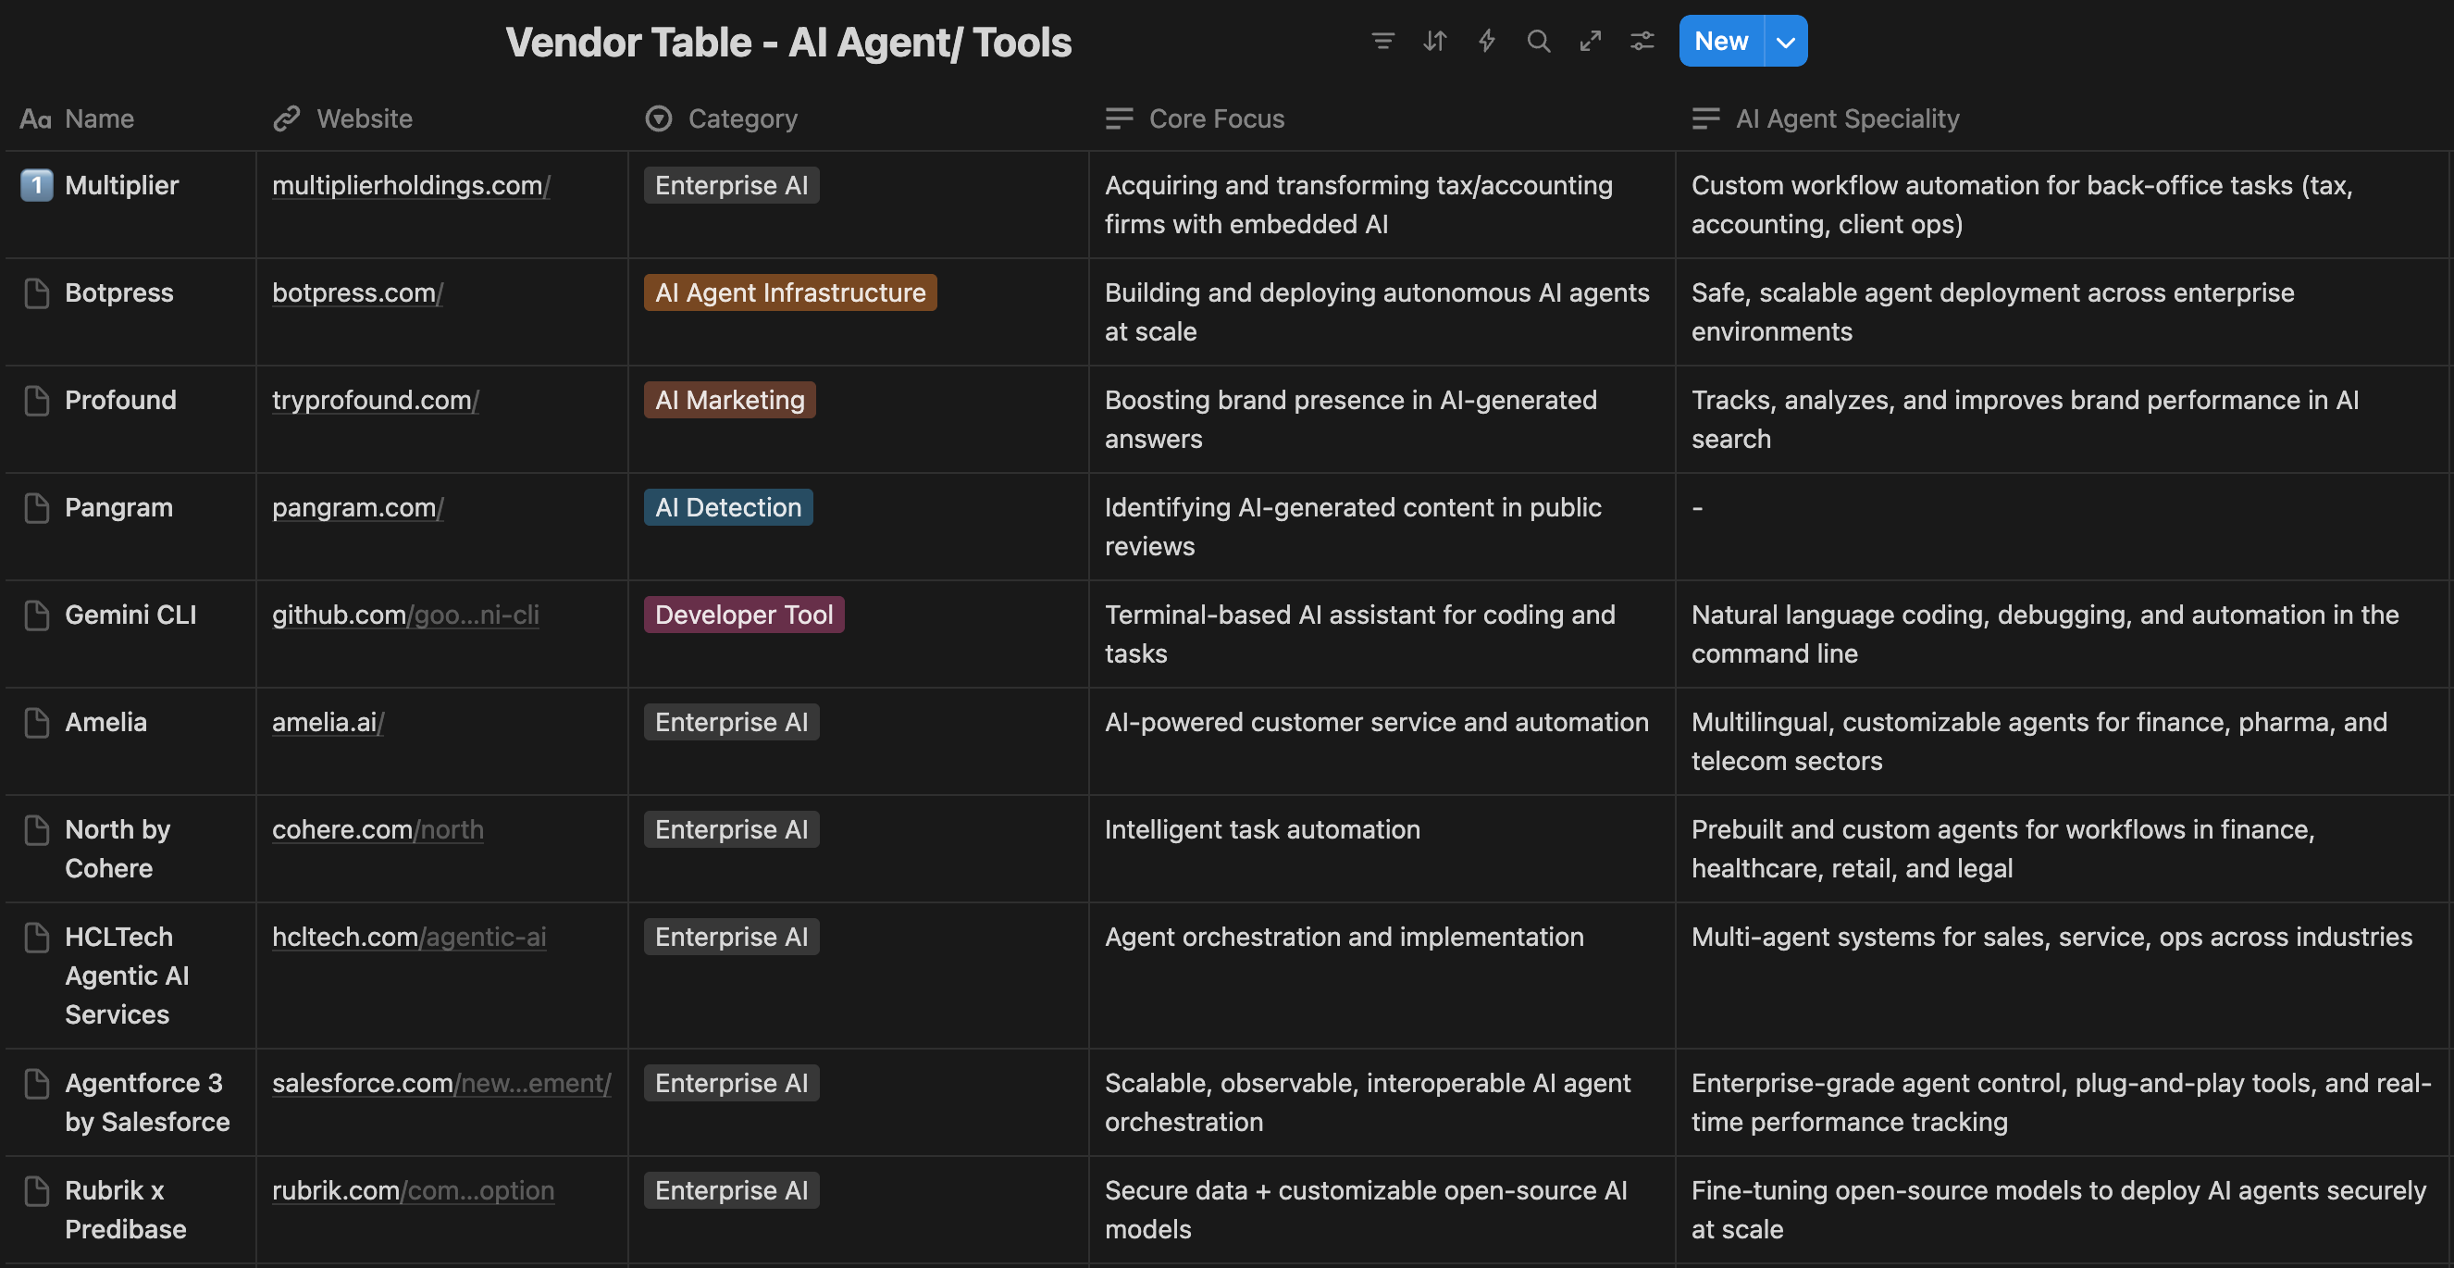Viewport: 2454px width, 1268px height.
Task: Open the Rubrik x Predibase row name
Action: (x=126, y=1210)
